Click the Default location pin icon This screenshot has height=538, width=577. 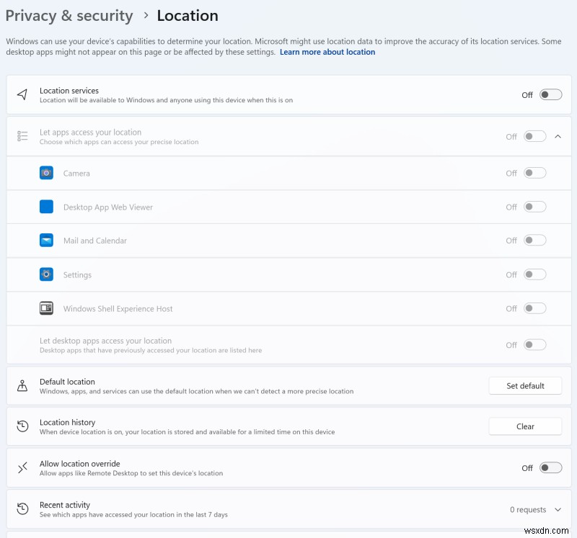22,385
